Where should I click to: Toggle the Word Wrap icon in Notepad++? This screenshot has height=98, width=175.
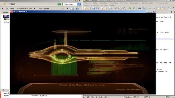click(x=169, y=8)
